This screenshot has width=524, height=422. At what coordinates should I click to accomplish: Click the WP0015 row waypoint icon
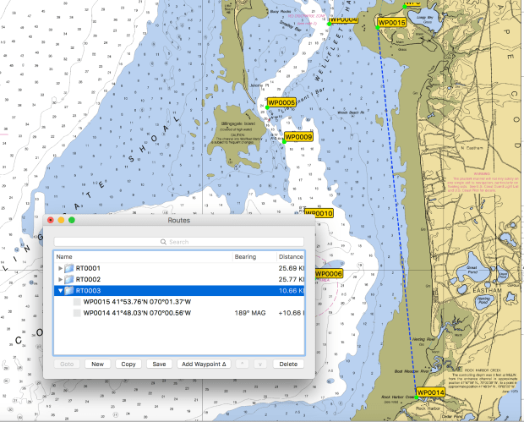(x=77, y=301)
